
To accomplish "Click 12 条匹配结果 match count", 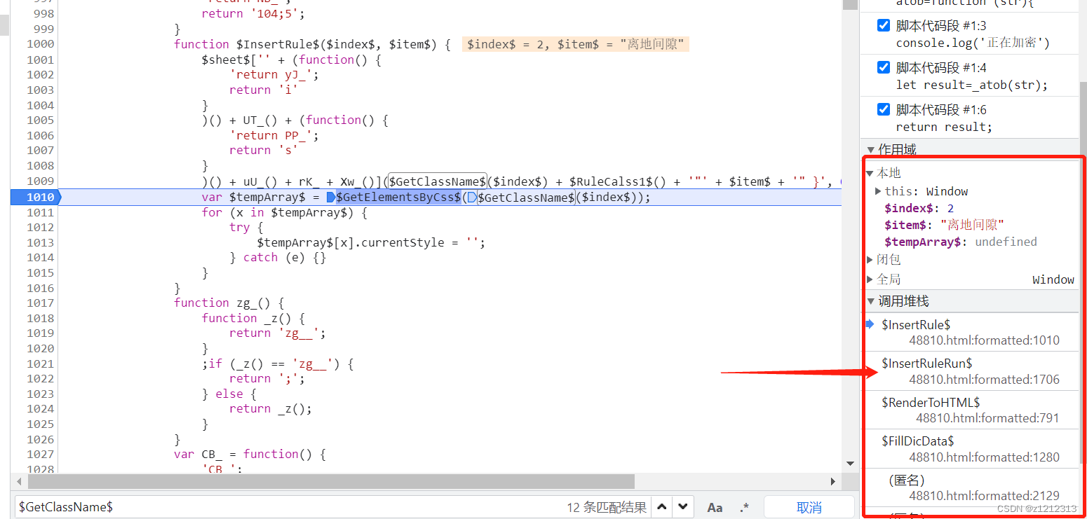I will tap(607, 507).
